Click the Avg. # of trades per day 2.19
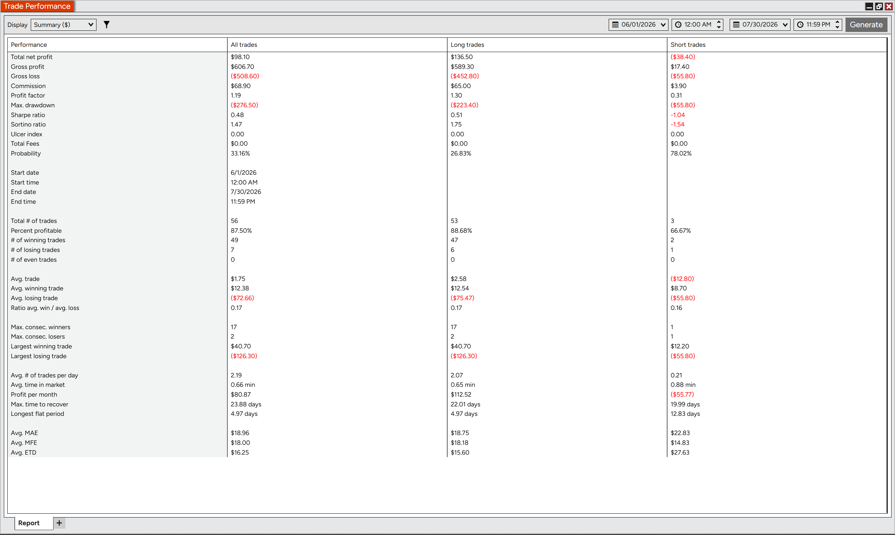Screen dimensions: 895x535 click(236, 375)
